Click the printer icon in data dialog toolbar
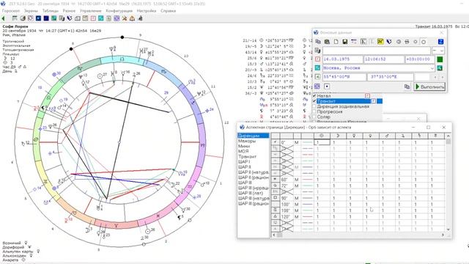469x264 pixels. pyautogui.click(x=407, y=42)
